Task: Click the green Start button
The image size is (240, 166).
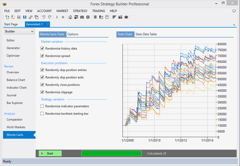Action: [50, 154]
